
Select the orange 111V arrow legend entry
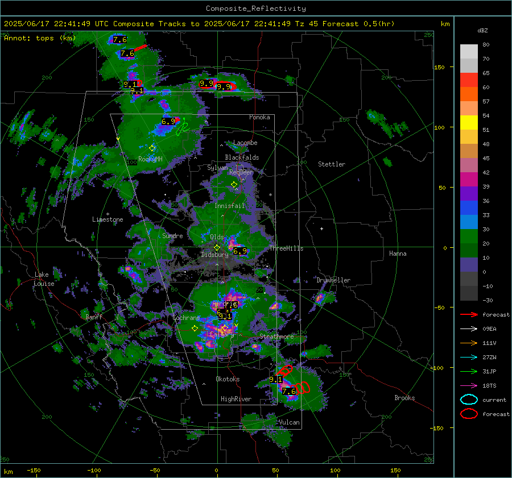pyautogui.click(x=469, y=343)
